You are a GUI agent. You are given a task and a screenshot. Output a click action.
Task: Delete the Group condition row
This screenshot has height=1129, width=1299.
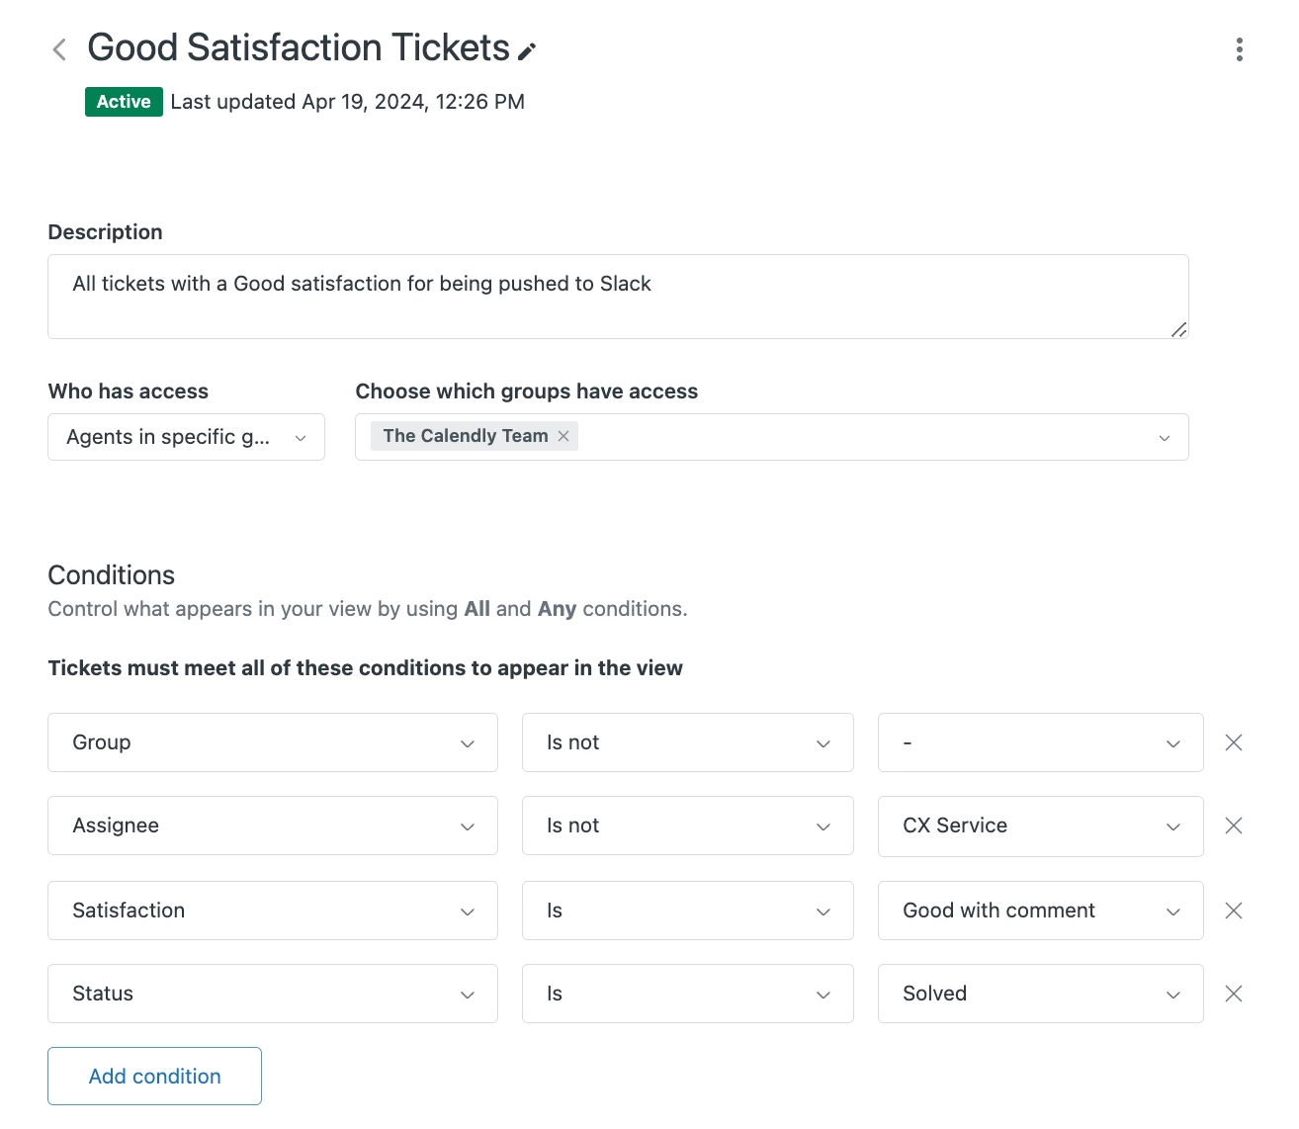[1233, 742]
